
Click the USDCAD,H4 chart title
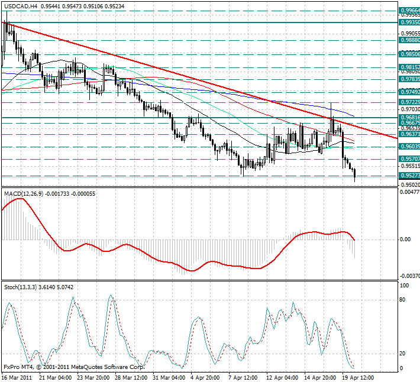point(20,7)
